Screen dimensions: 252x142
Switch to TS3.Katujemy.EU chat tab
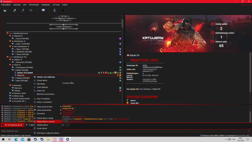point(13,125)
